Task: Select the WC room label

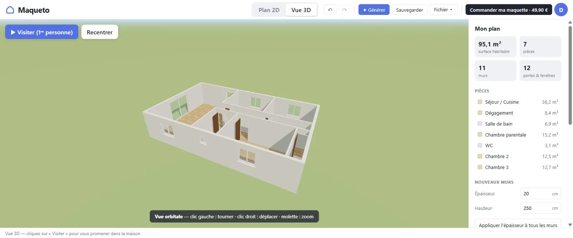Action: pyautogui.click(x=489, y=146)
